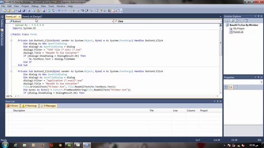Screen dimensions: 264x148
Task: Click the Cut scissors icon
Action: pyautogui.click(x=29, y=11)
